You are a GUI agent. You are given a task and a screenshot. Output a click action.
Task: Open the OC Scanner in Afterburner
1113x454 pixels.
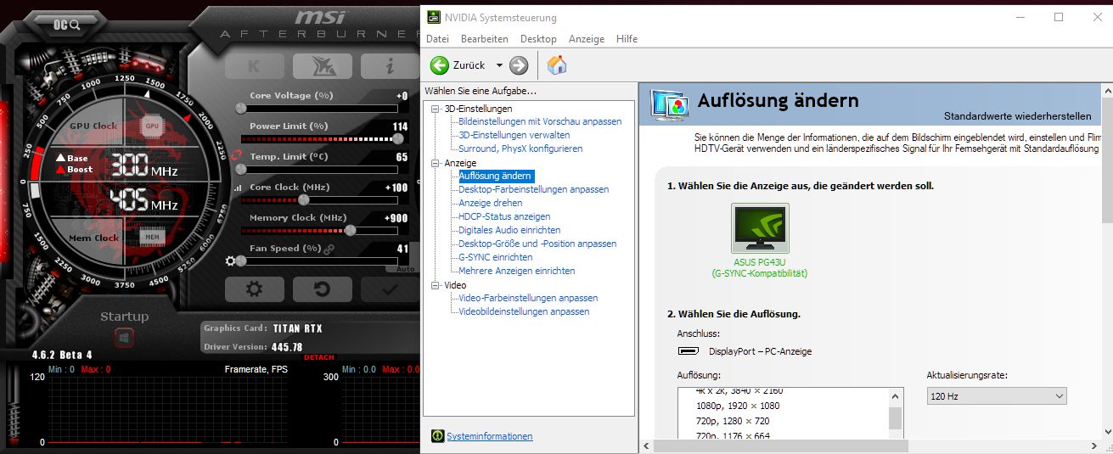pyautogui.click(x=66, y=25)
